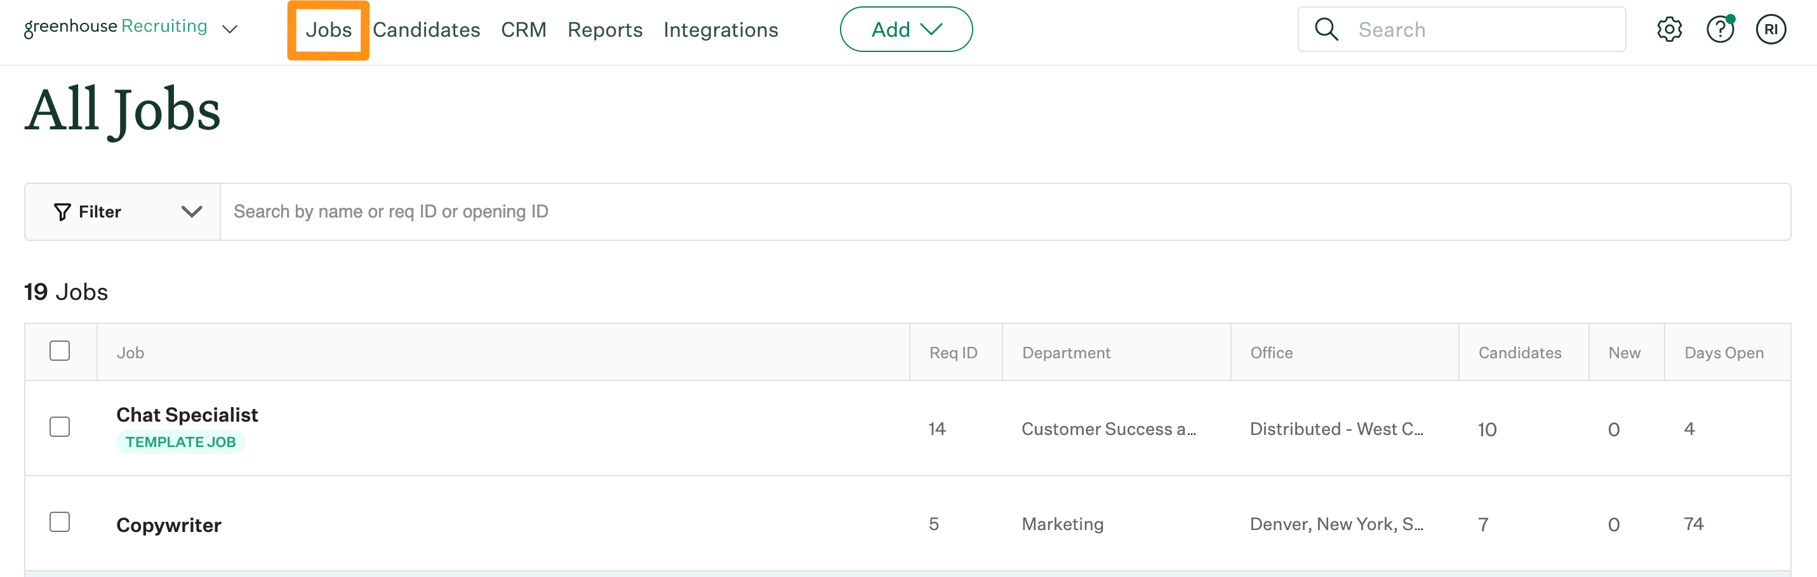The image size is (1817, 577).
Task: Open the CRM section
Action: tap(523, 30)
